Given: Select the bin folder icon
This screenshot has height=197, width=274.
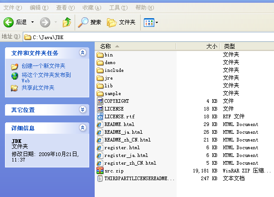Looking at the screenshot, I should click(x=100, y=55).
